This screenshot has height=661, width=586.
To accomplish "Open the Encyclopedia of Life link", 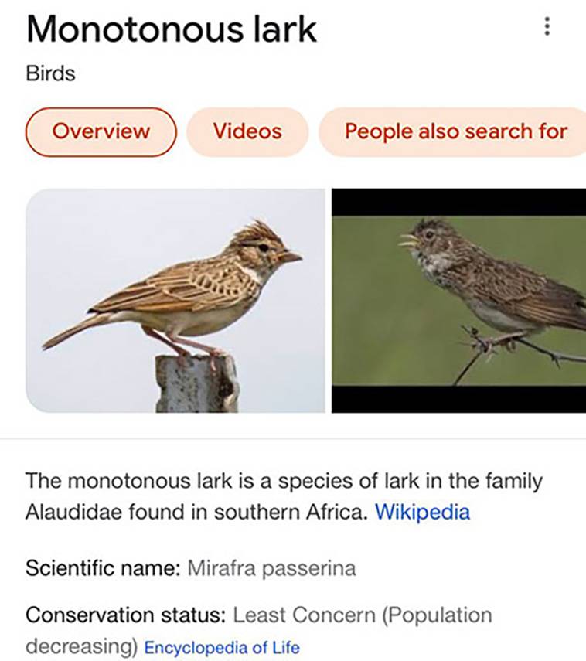I will [222, 648].
